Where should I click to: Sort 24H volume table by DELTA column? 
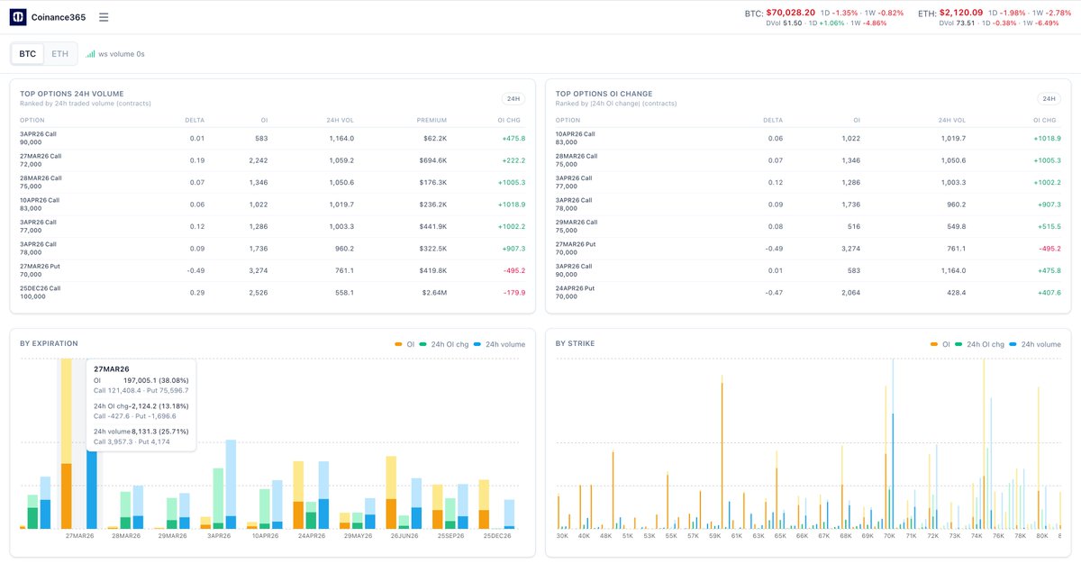[x=194, y=120]
